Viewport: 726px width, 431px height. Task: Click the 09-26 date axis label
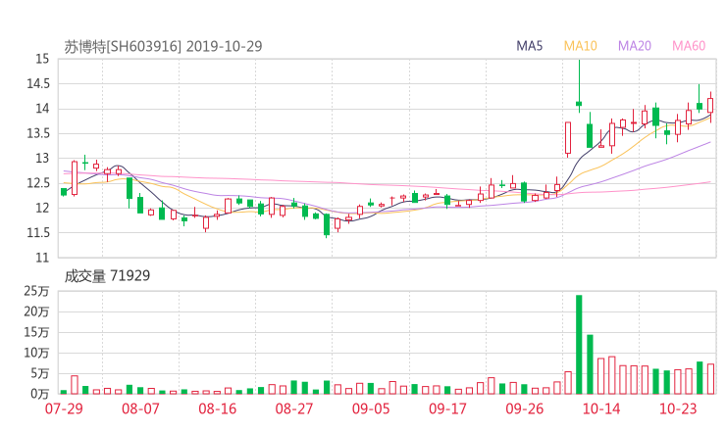click(525, 408)
